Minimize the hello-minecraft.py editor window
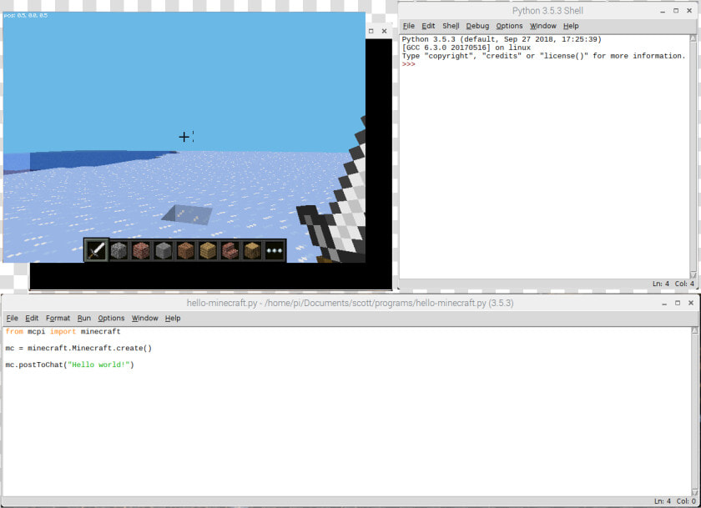Viewport: 701px width, 508px height. pos(664,303)
